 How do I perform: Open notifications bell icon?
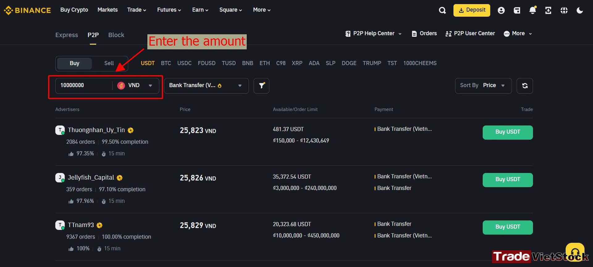533,10
